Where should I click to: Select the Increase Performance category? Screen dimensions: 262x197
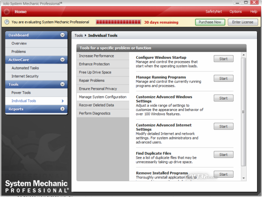point(103,56)
